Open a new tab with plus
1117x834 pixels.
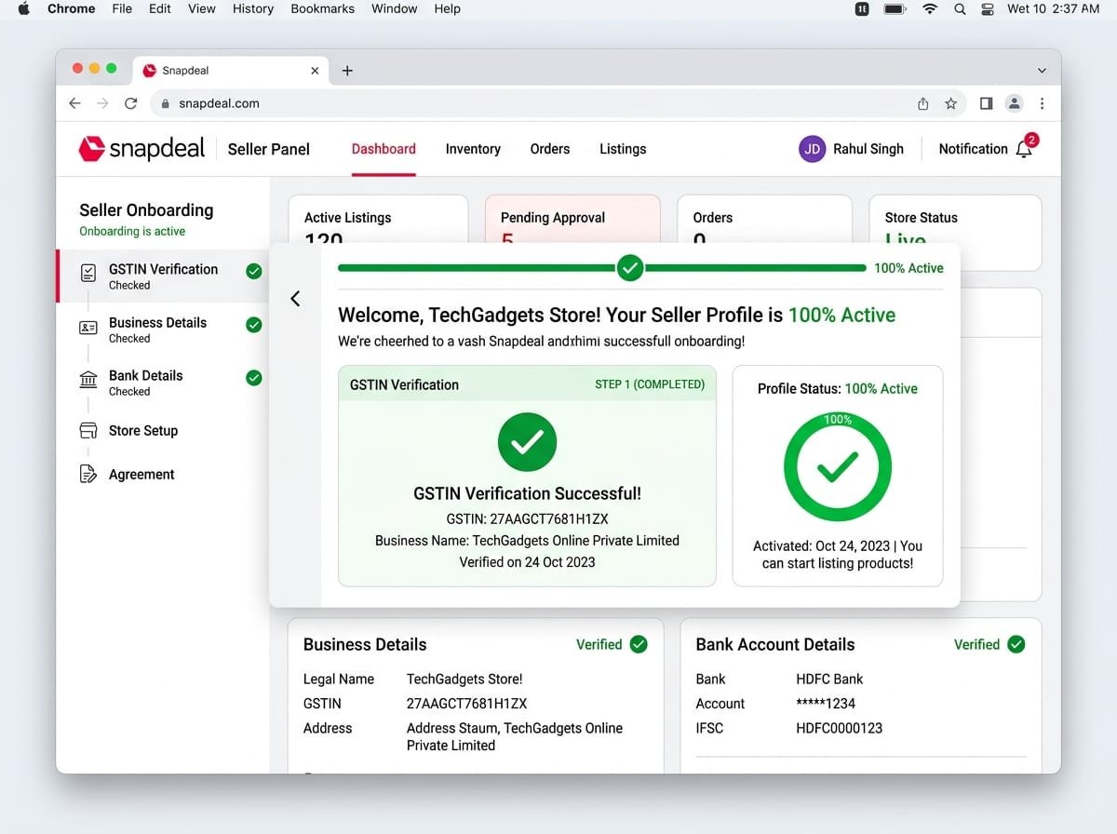point(347,71)
